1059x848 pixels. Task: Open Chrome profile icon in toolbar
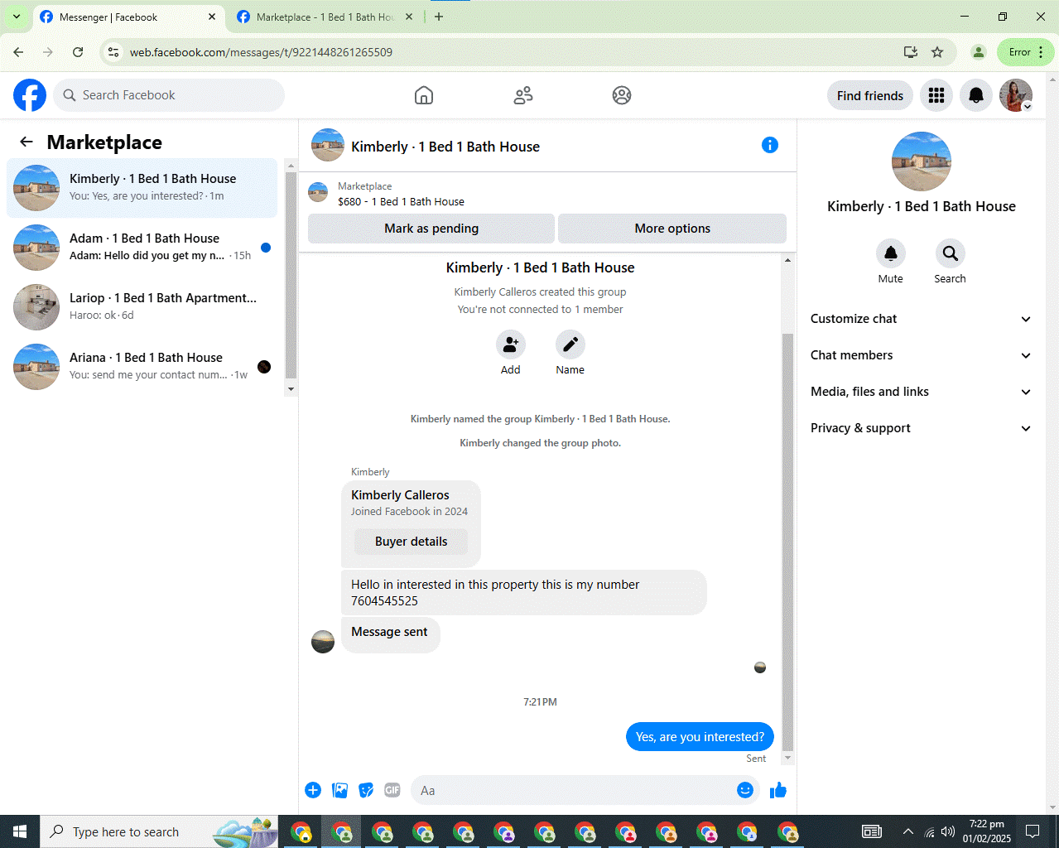pyautogui.click(x=979, y=52)
